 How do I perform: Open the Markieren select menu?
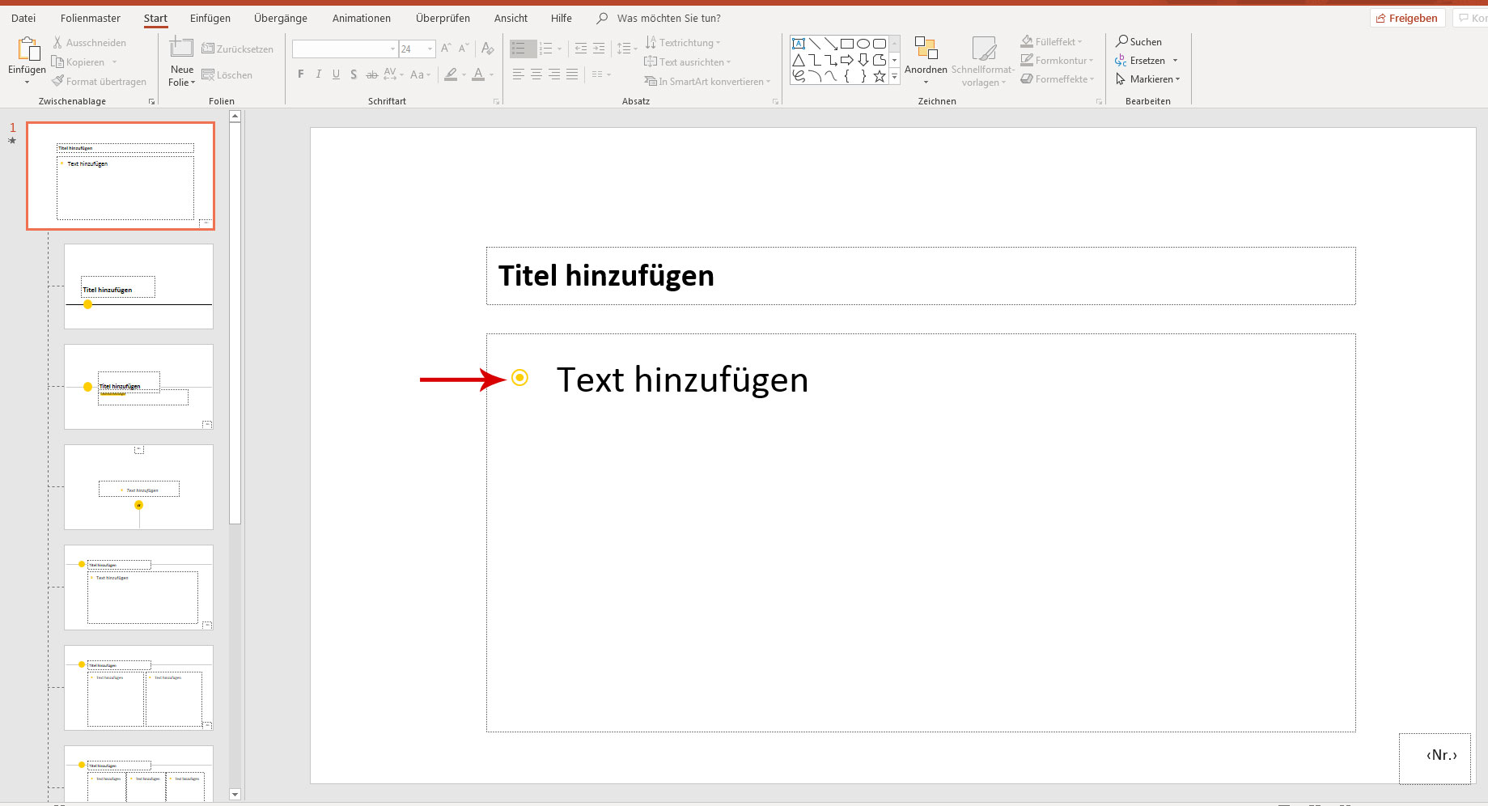point(1148,79)
